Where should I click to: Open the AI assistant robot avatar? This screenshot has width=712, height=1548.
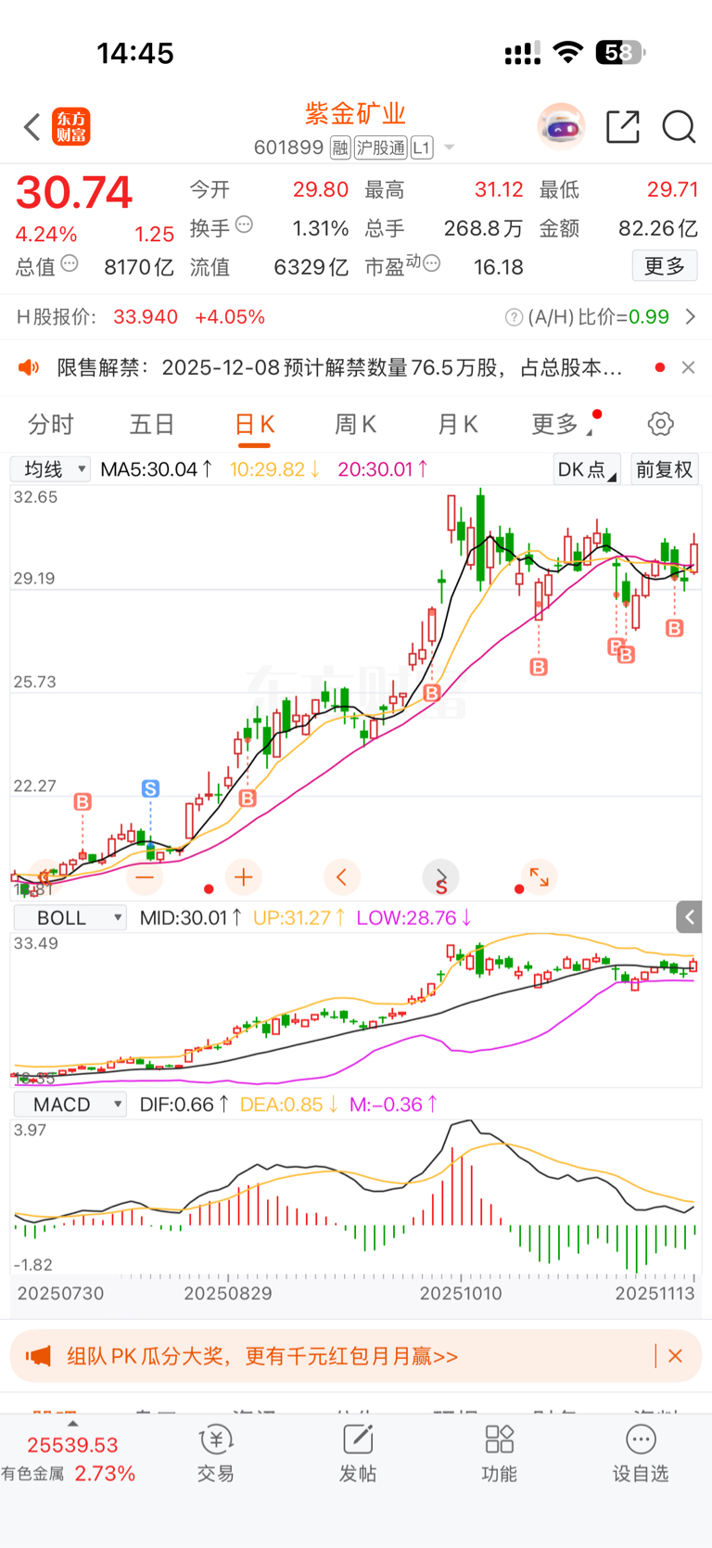point(561,127)
